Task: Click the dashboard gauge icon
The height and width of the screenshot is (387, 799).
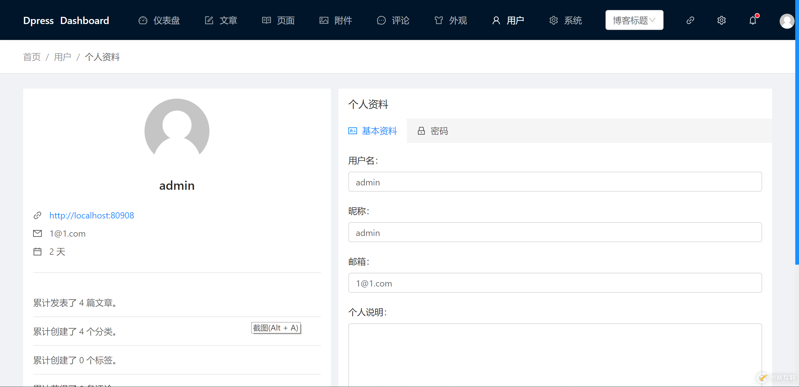Action: [x=143, y=21]
